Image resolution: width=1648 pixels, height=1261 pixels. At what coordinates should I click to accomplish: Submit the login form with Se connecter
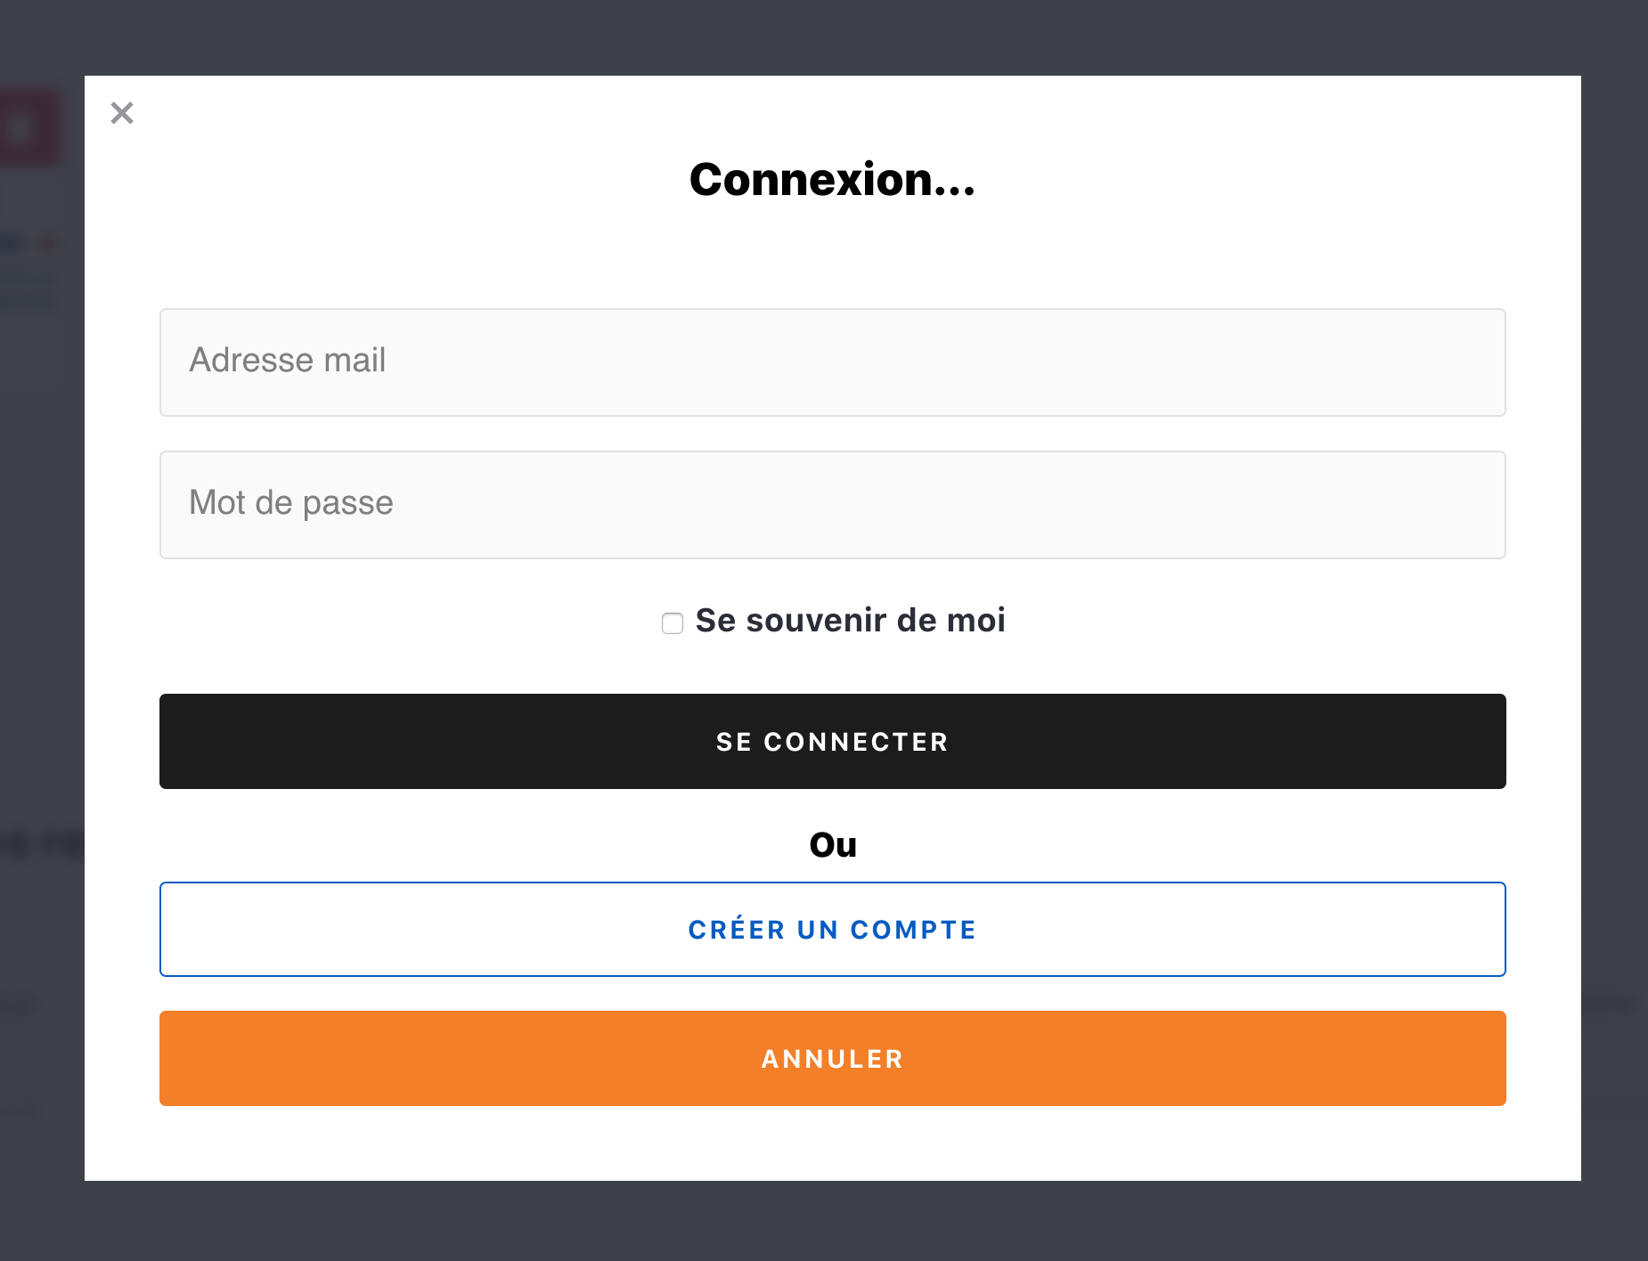pos(832,742)
